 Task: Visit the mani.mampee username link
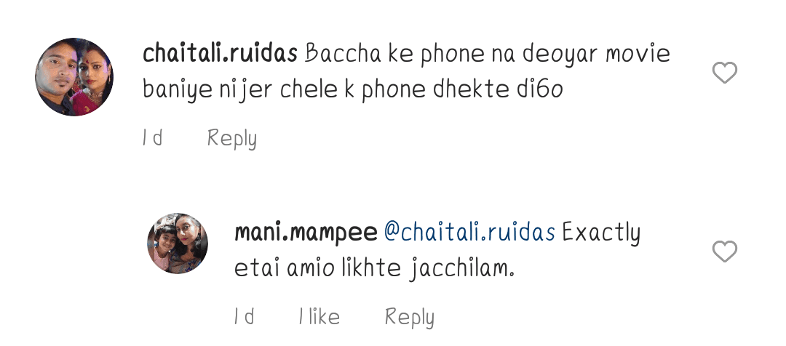tap(306, 233)
